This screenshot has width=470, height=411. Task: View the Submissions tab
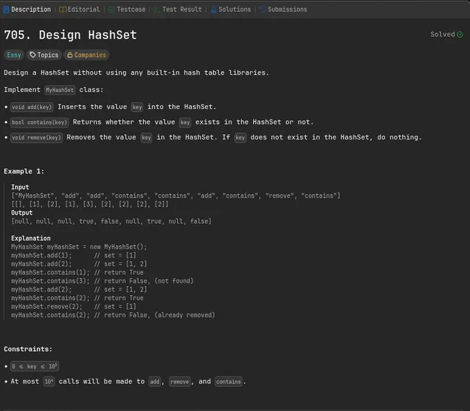point(283,9)
